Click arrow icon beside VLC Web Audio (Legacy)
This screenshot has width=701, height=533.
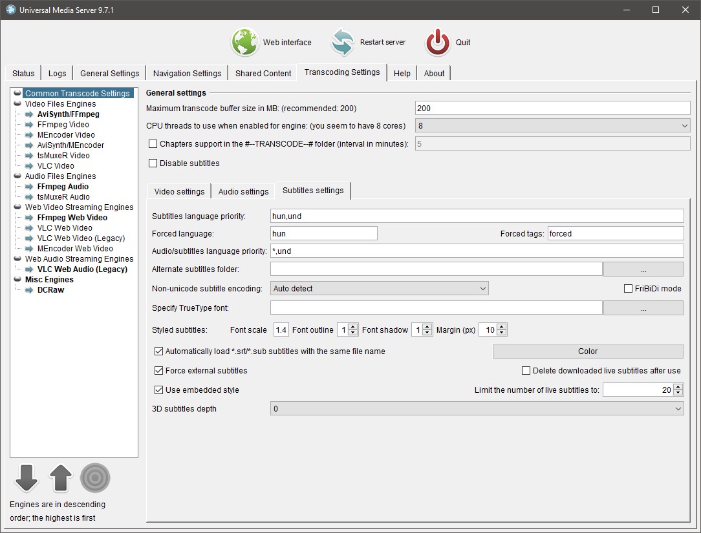tap(29, 269)
